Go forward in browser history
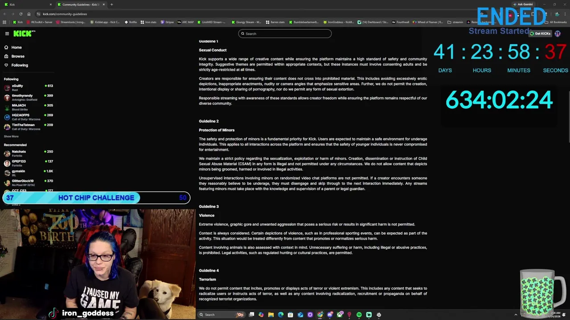The height and width of the screenshot is (320, 570). pyautogui.click(x=12, y=14)
